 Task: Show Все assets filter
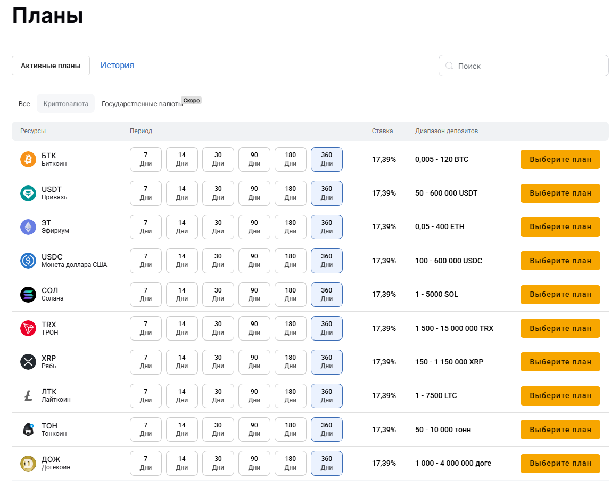pos(24,104)
